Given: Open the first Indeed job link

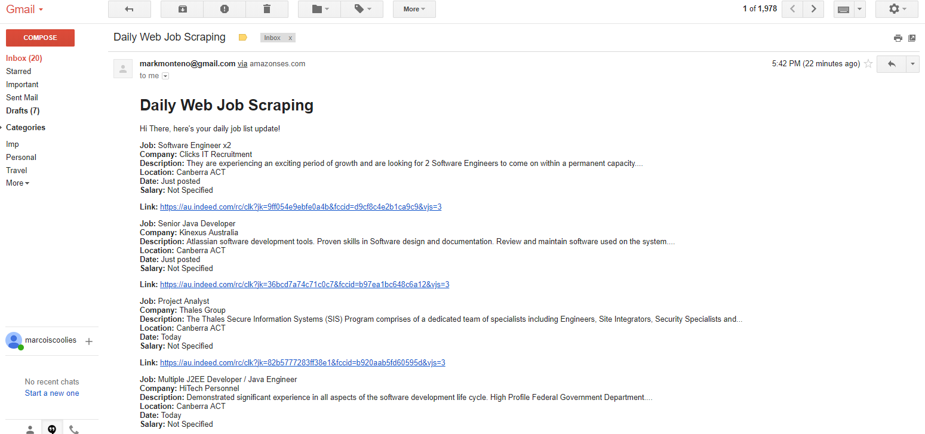Looking at the screenshot, I should (300, 207).
